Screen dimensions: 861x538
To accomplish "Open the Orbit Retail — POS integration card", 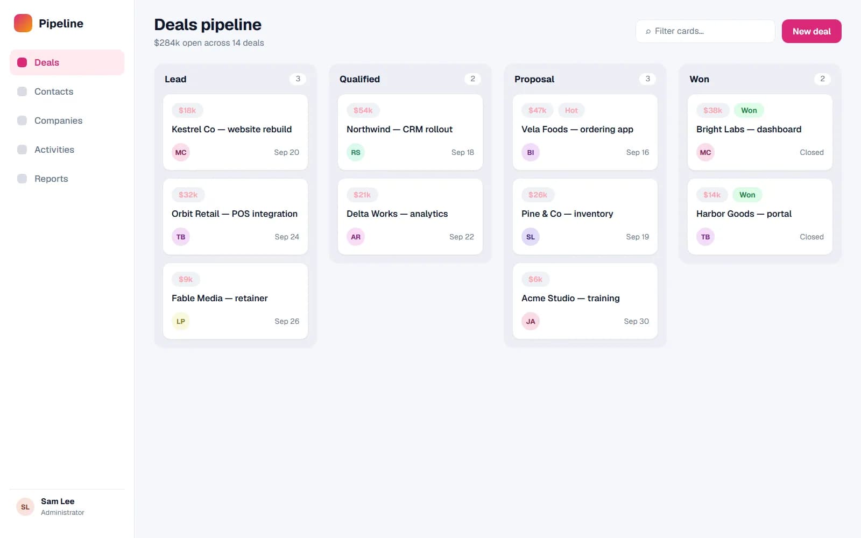I will click(235, 217).
